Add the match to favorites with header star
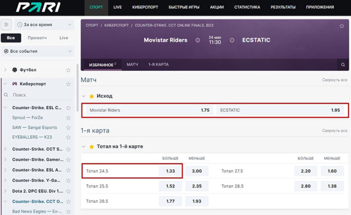The height and width of the screenshot is (215, 351). [x=342, y=25]
